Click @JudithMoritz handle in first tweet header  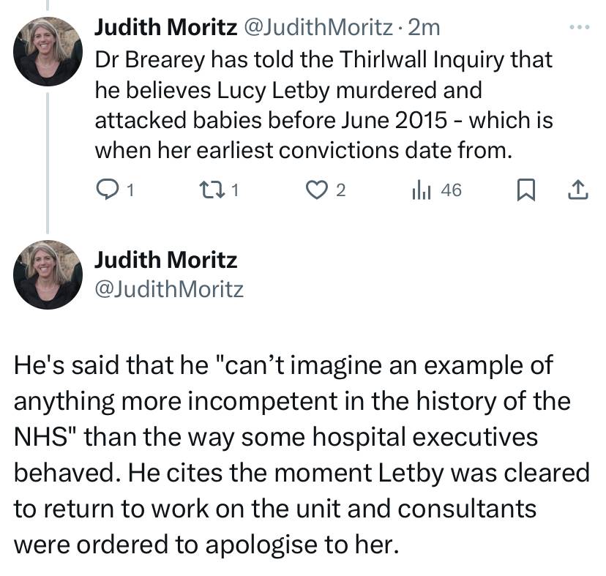318,28
